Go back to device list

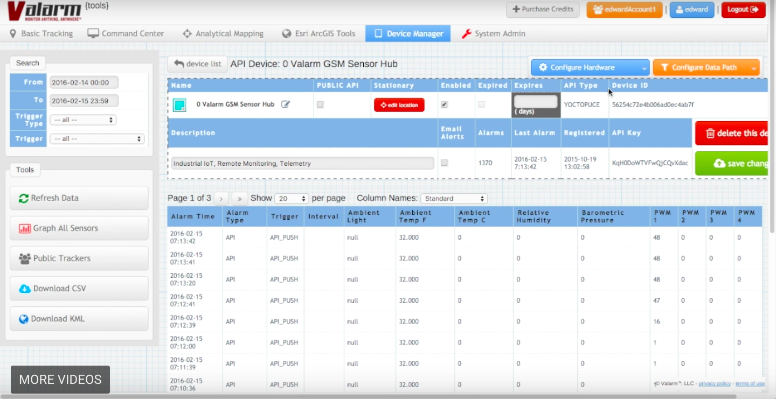[197, 64]
